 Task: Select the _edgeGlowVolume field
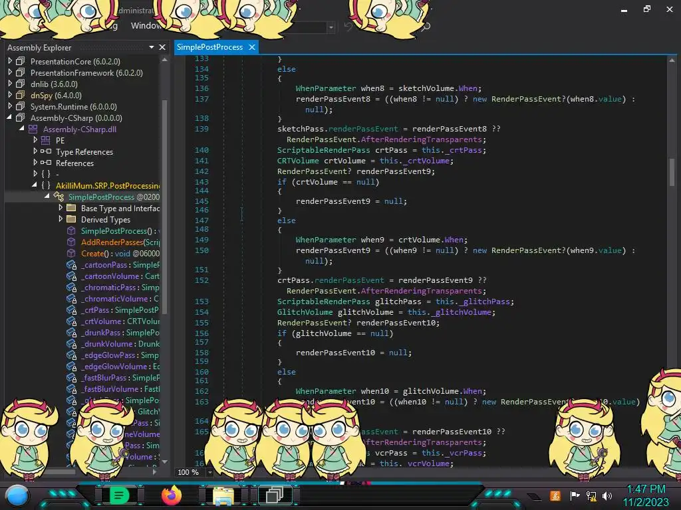pyautogui.click(x=120, y=366)
